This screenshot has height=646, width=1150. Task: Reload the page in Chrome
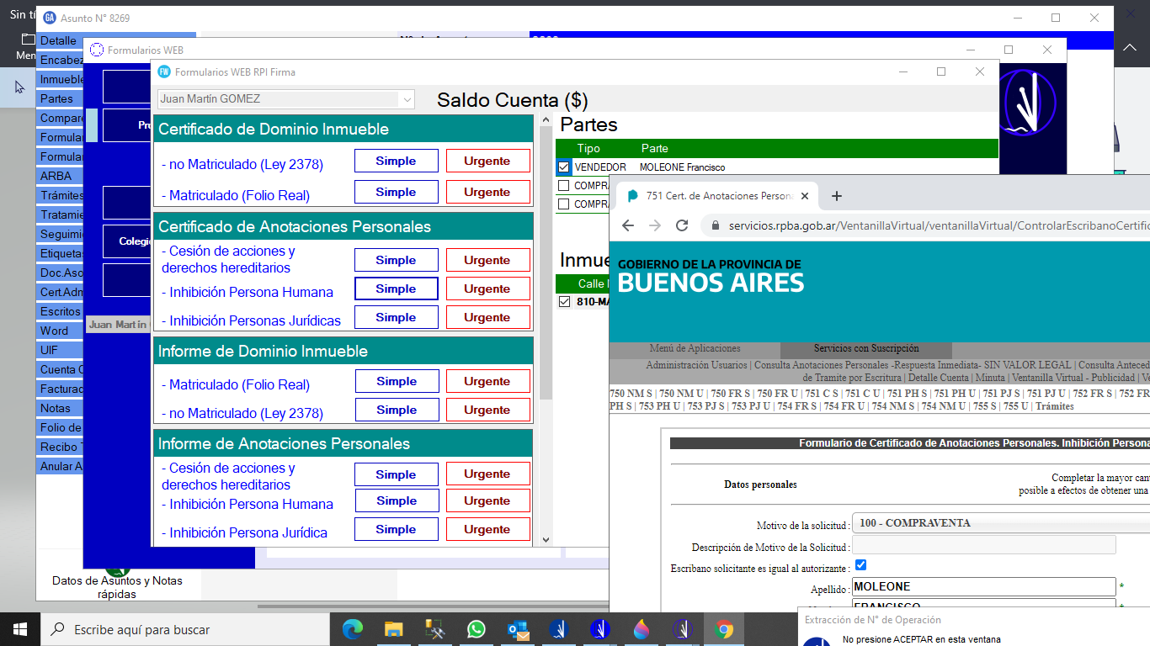pyautogui.click(x=682, y=225)
